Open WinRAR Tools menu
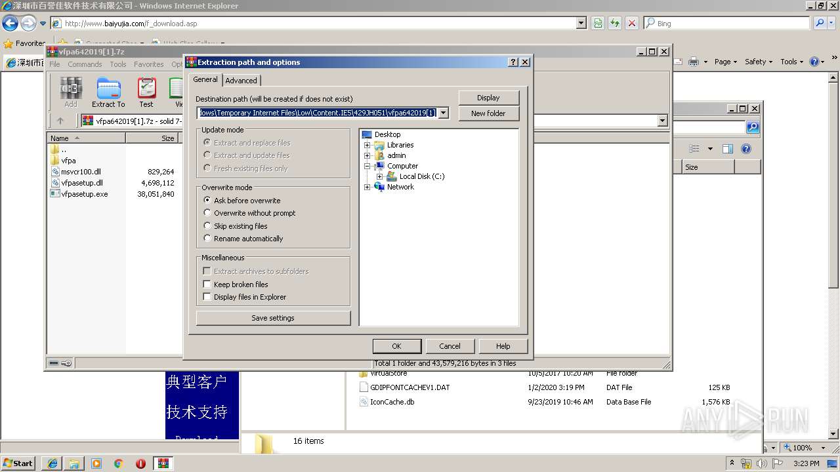Viewport: 840px width, 472px height. pos(118,64)
